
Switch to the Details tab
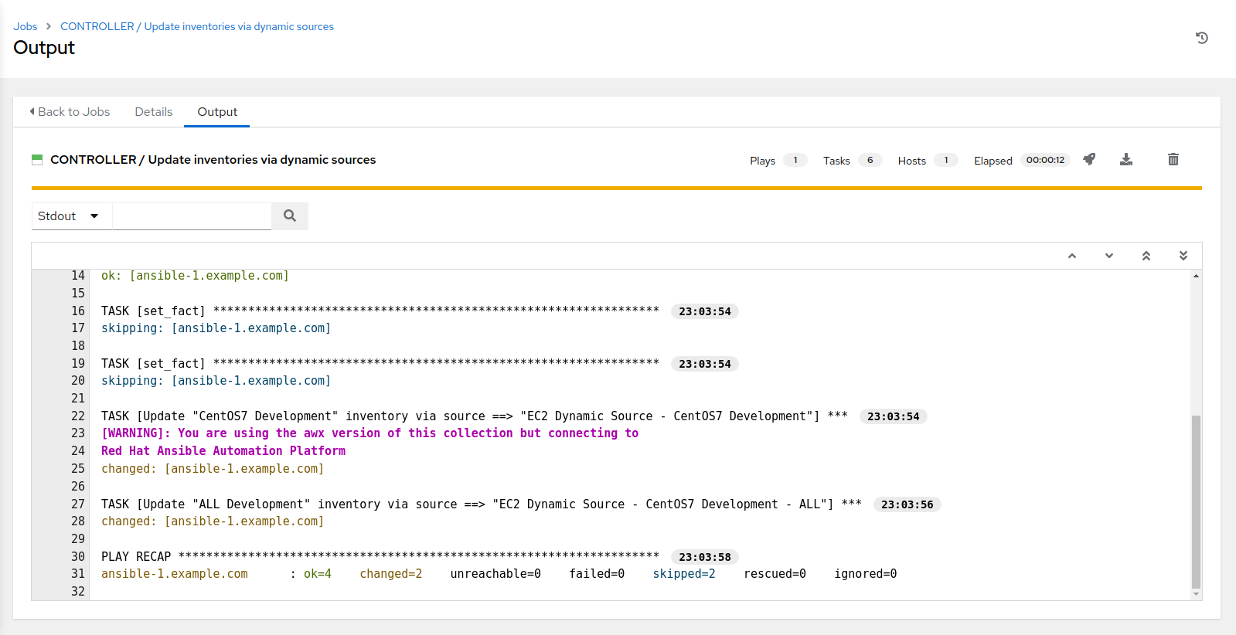click(154, 112)
